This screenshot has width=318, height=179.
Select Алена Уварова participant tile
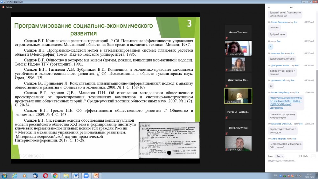(238, 32)
